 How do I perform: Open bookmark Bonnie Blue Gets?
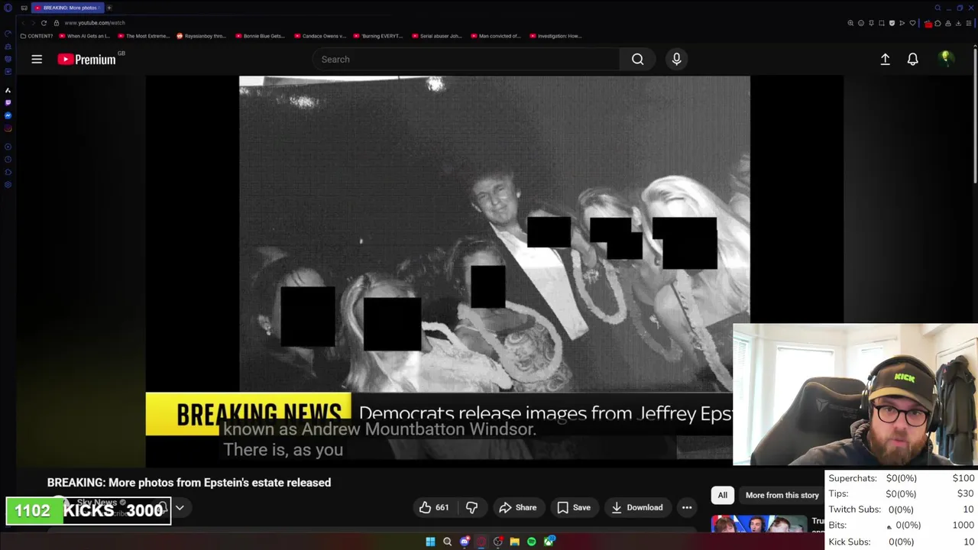[x=261, y=36]
